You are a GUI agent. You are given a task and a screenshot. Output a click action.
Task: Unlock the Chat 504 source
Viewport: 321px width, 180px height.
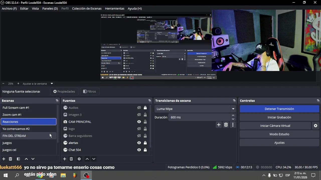[145, 150]
